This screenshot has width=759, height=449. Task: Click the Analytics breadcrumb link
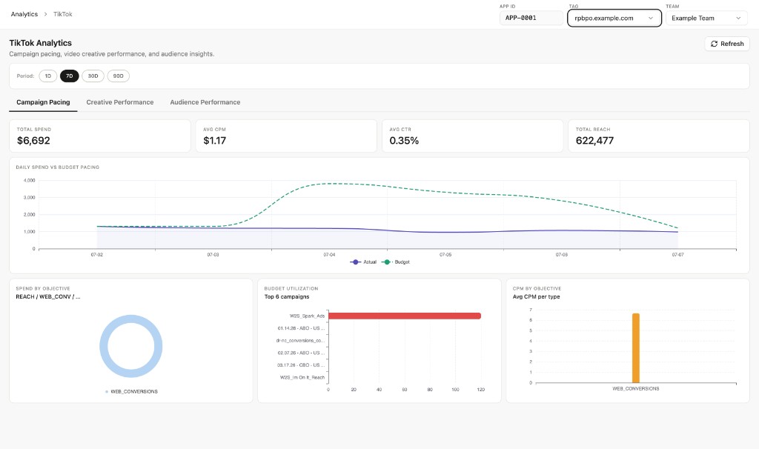(24, 14)
